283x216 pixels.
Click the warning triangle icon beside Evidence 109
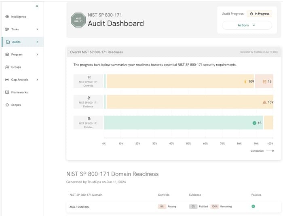point(264,102)
